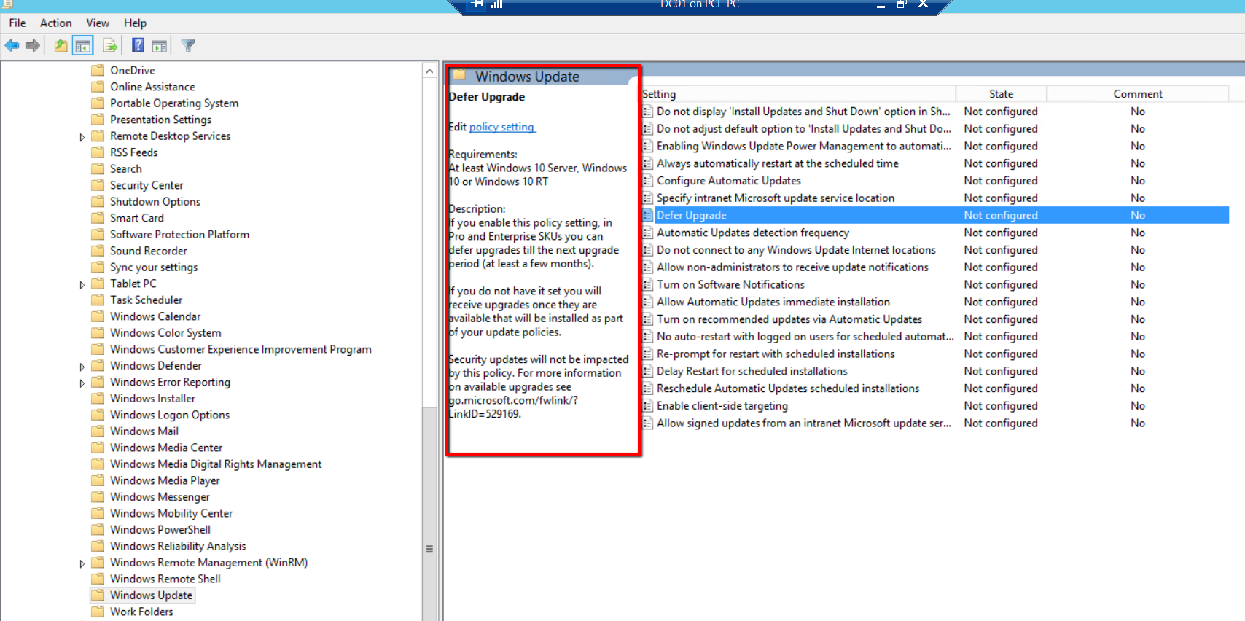Open the Action menu
This screenshot has height=621, width=1245.
(x=55, y=23)
